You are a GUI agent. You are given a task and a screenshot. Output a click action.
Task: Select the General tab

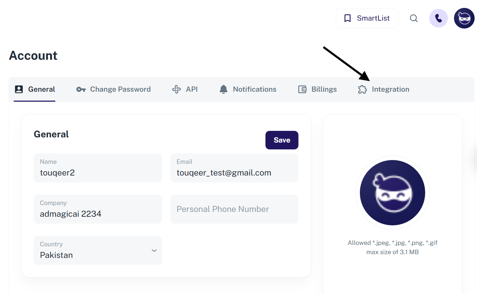[42, 89]
